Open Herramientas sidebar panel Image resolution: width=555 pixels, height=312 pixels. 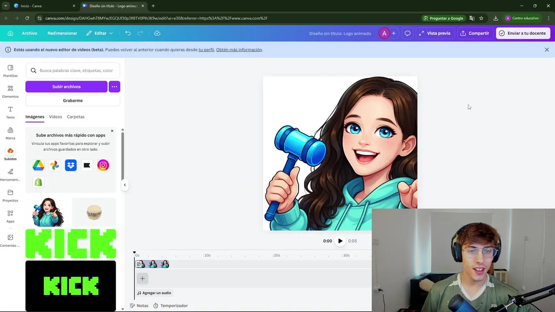coord(10,175)
